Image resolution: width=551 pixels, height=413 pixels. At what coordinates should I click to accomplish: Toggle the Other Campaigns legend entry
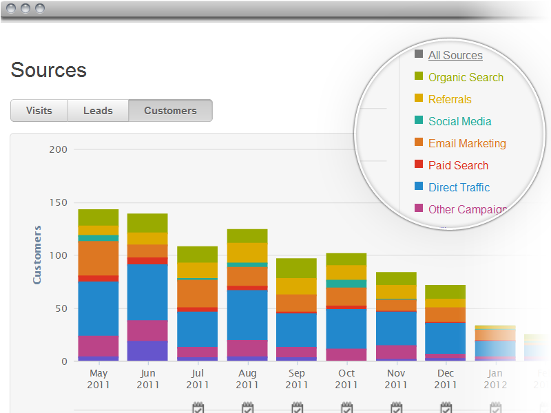point(468,209)
